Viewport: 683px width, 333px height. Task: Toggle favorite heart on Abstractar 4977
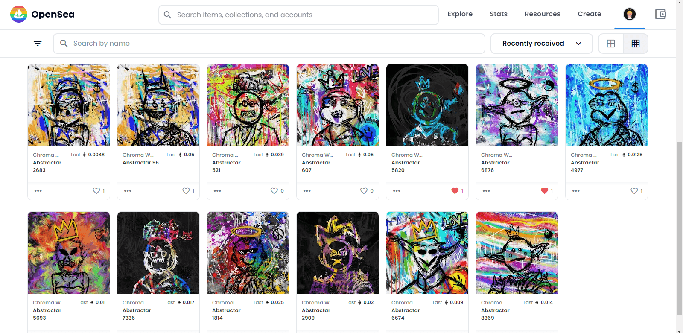(634, 191)
